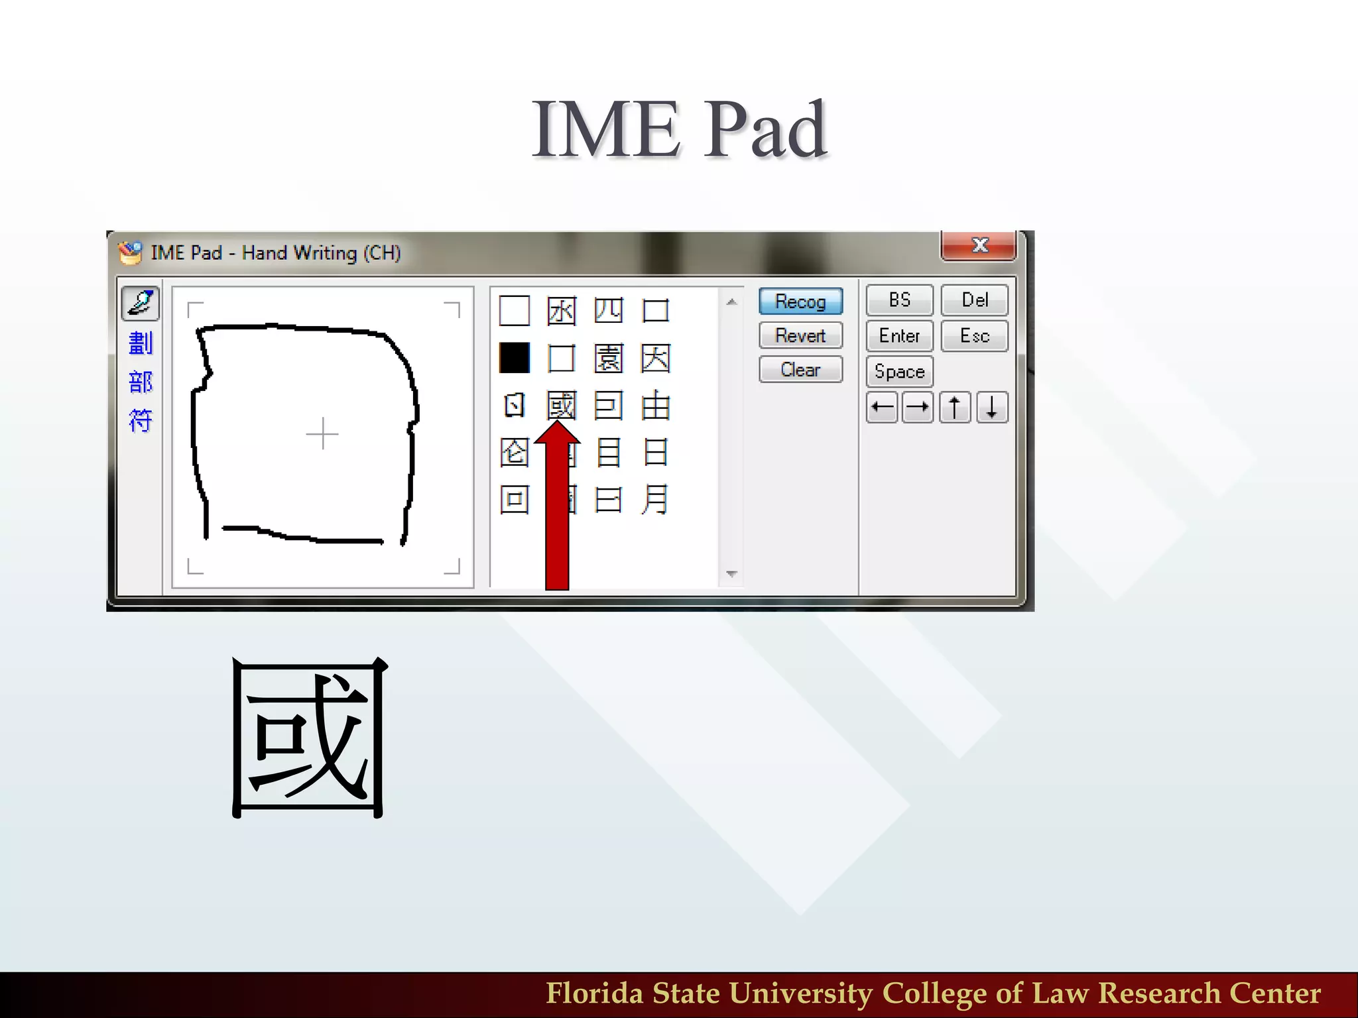This screenshot has height=1018, width=1358.
Task: Click the IME Pad title bar icon
Action: tap(130, 253)
